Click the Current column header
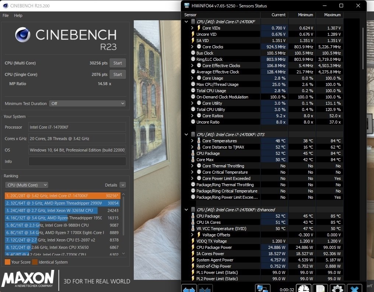The height and width of the screenshot is (292, 374). 274,15
